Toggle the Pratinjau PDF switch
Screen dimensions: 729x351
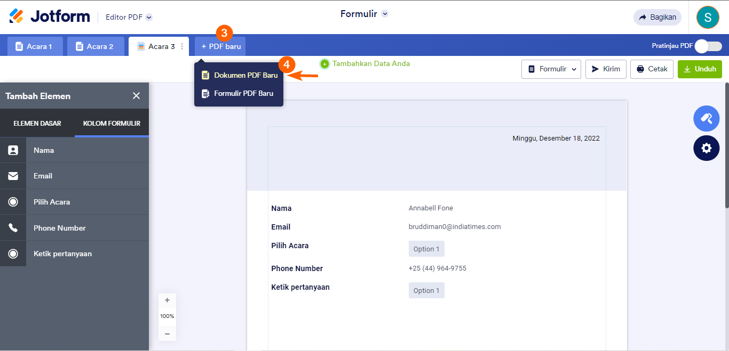coord(708,46)
